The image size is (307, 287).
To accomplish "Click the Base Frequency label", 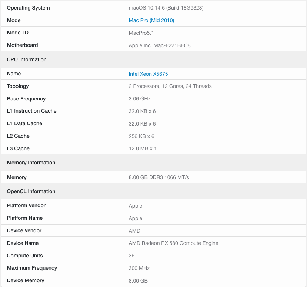I will pyautogui.click(x=26, y=99).
